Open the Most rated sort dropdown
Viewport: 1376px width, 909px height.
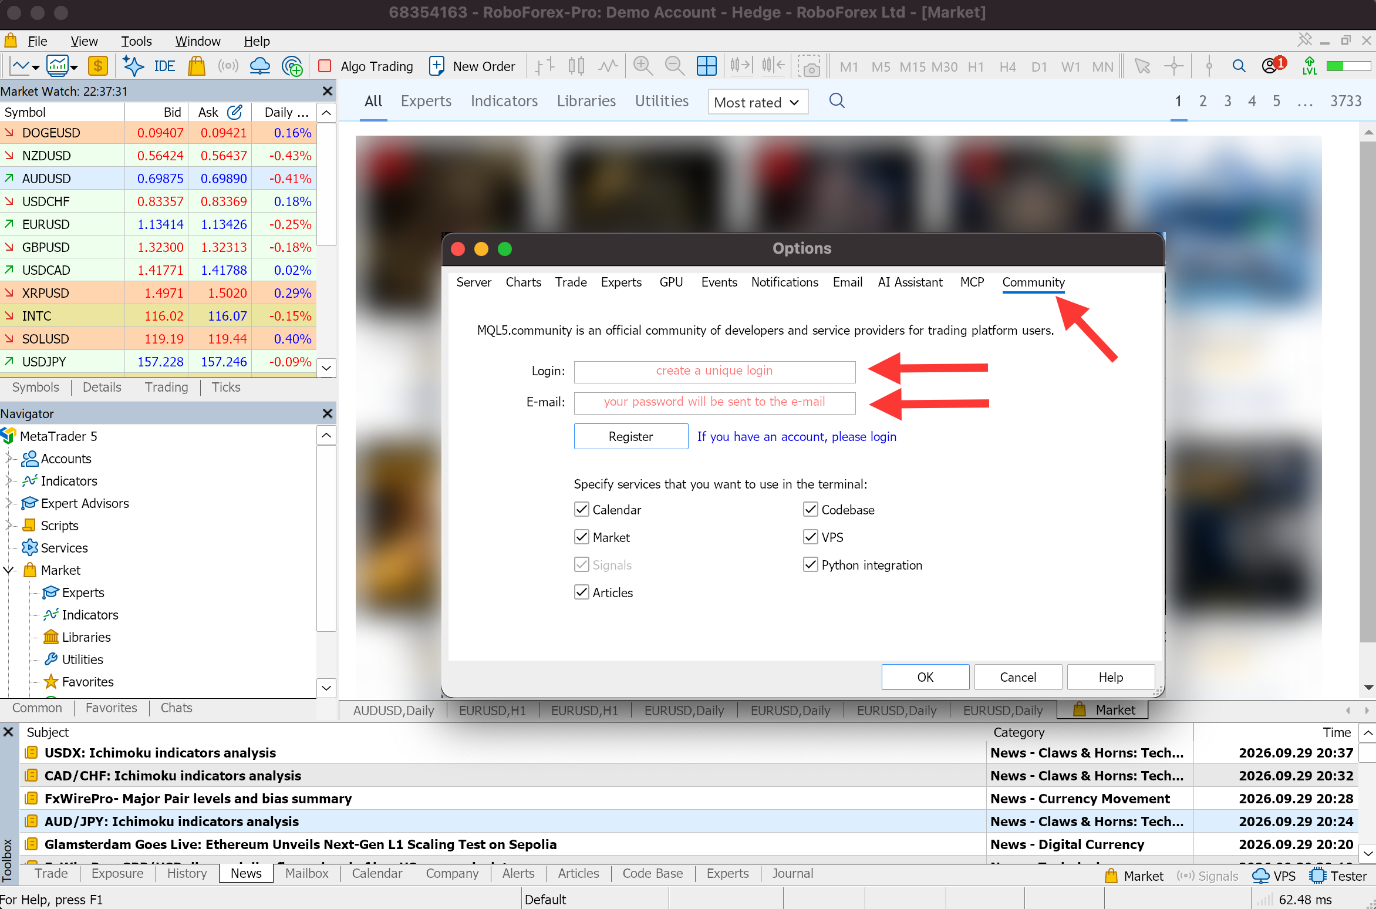click(758, 102)
